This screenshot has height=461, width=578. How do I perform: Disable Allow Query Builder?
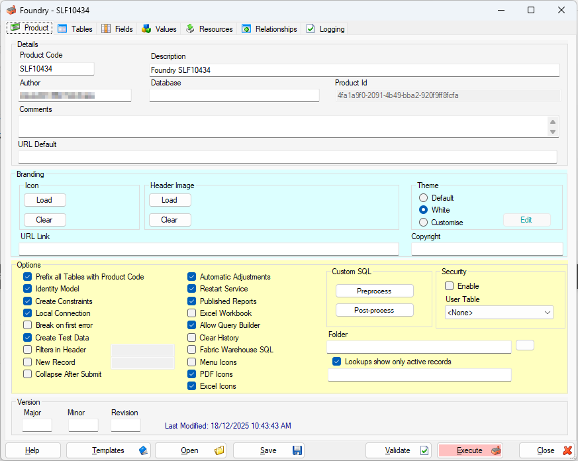click(192, 325)
